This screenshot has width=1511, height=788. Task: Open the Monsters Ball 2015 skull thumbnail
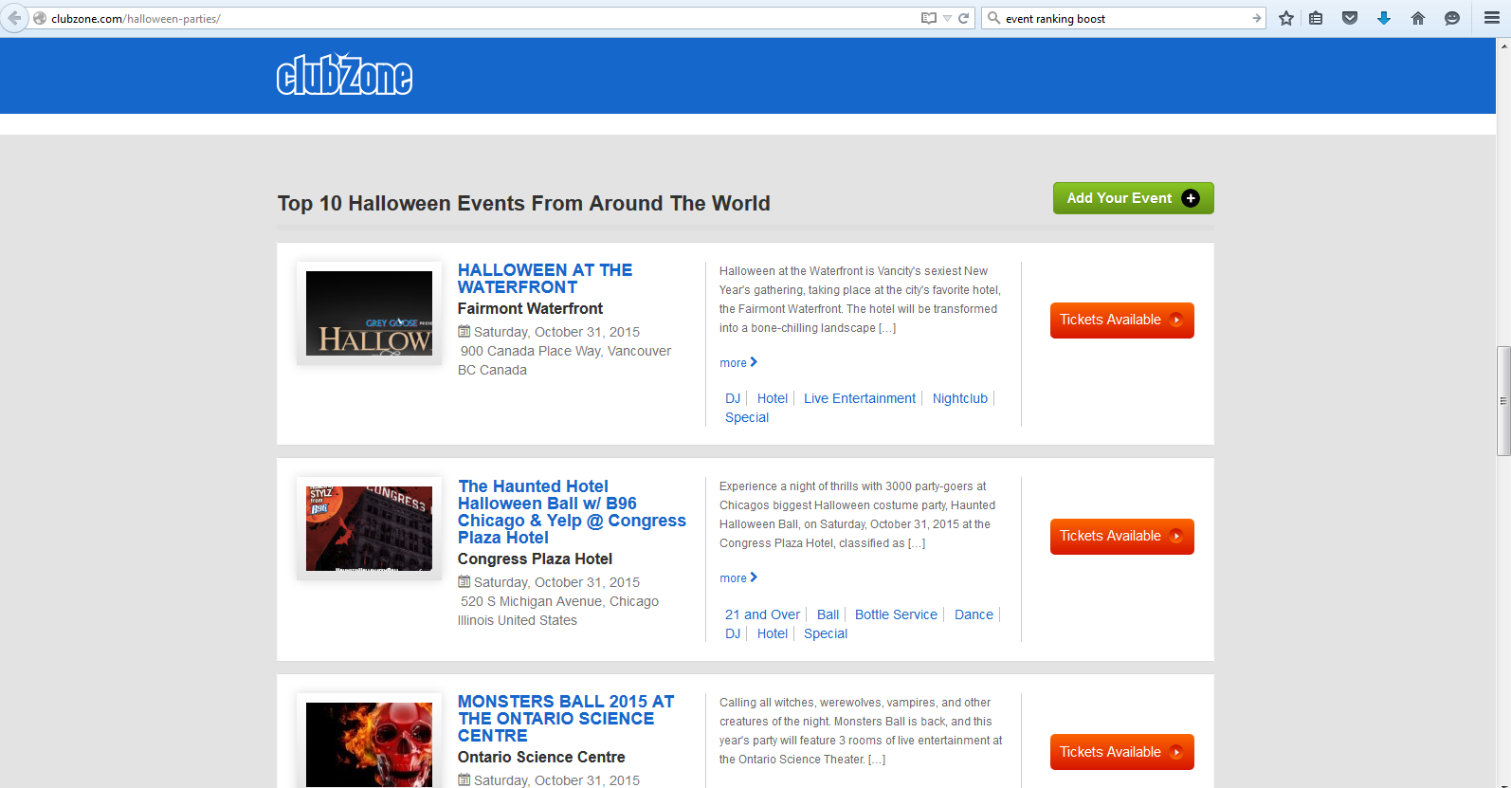coord(369,743)
